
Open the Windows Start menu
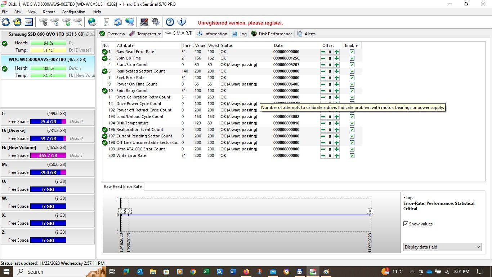(7, 272)
